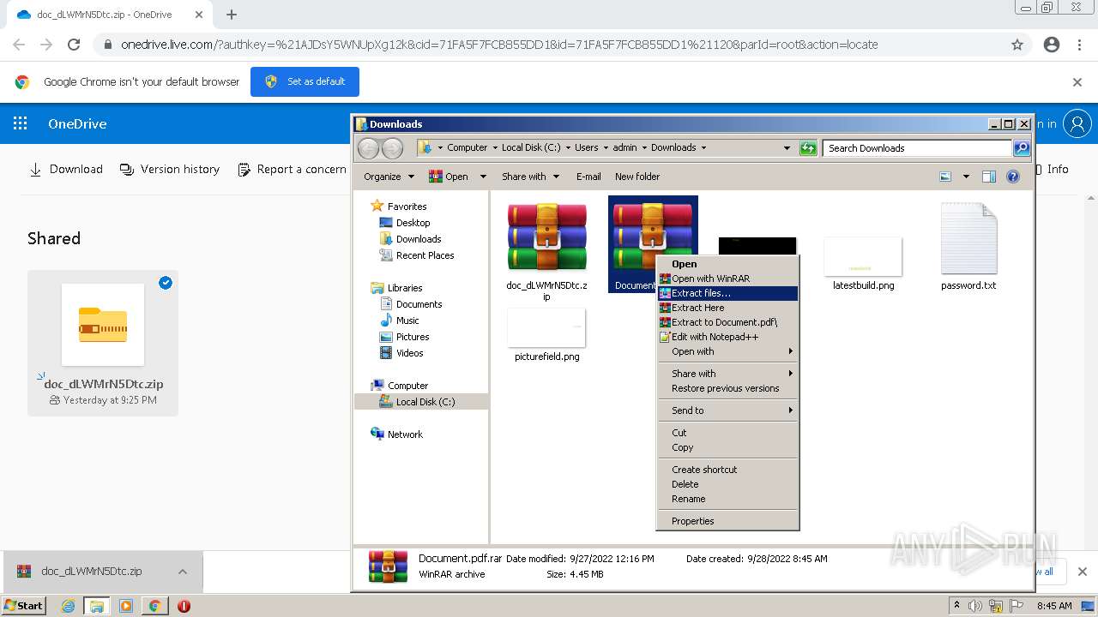The image size is (1098, 617).
Task: Click Report a concern in OneDrive
Action: pos(292,170)
